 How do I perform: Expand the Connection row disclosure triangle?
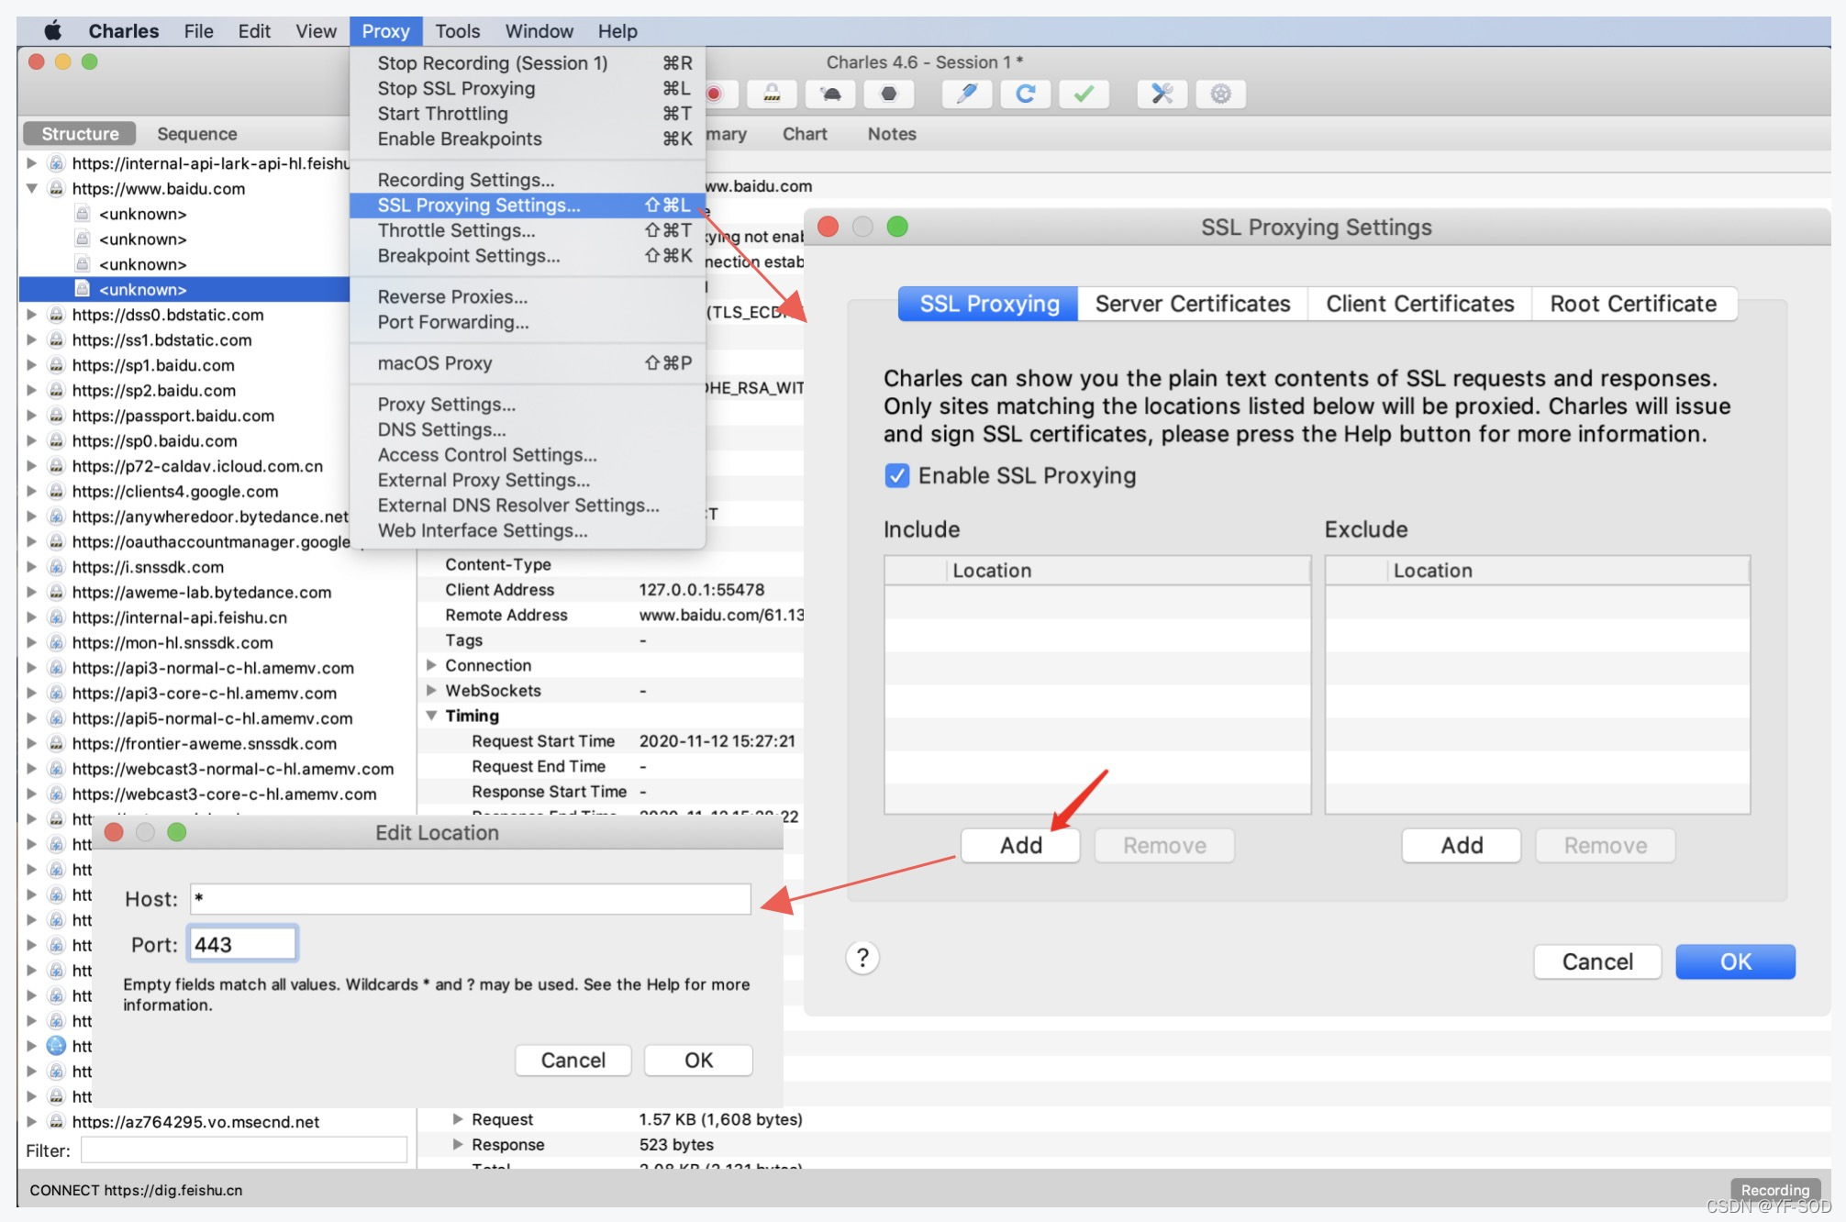coord(431,665)
